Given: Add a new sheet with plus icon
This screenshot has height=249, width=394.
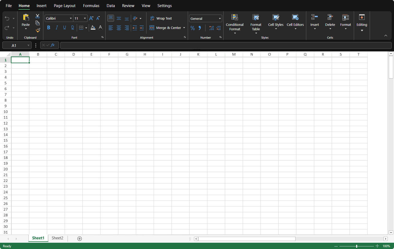Looking at the screenshot, I should coord(80,239).
